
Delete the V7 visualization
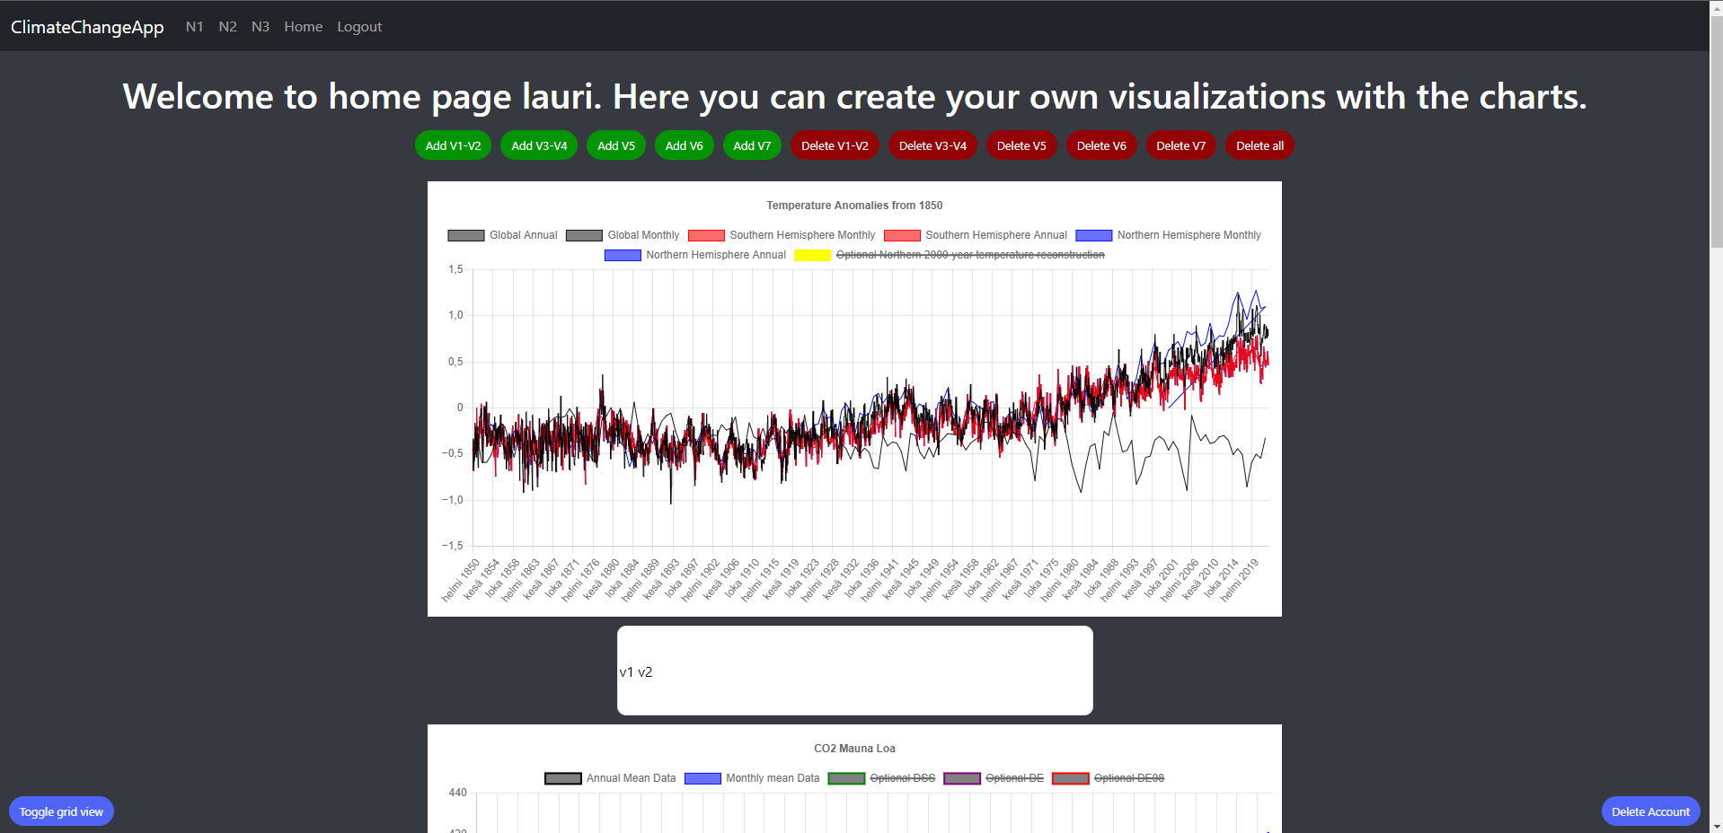(1180, 145)
